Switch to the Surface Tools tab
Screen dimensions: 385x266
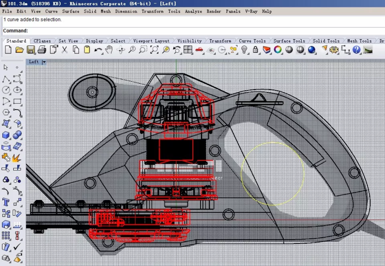click(288, 41)
